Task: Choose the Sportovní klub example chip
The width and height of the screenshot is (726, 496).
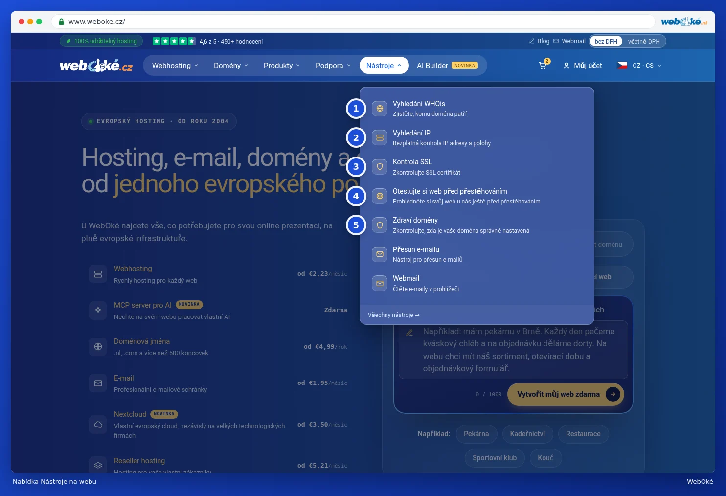Action: (x=495, y=458)
